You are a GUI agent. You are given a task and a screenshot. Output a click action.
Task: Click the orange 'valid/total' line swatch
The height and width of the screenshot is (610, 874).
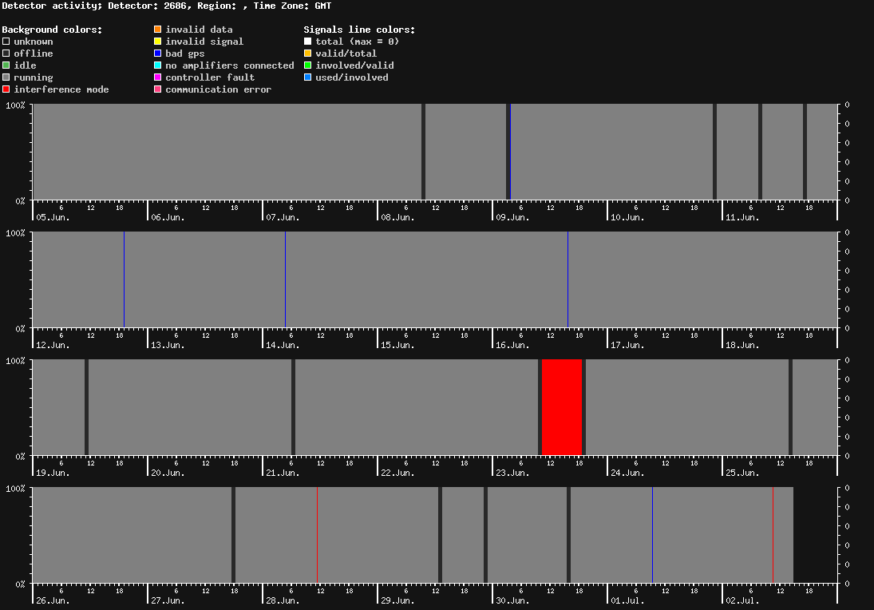(307, 53)
